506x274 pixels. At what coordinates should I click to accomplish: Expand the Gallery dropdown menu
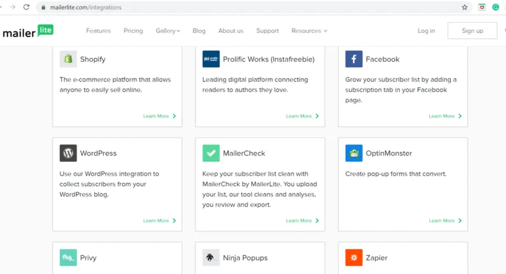click(x=168, y=31)
